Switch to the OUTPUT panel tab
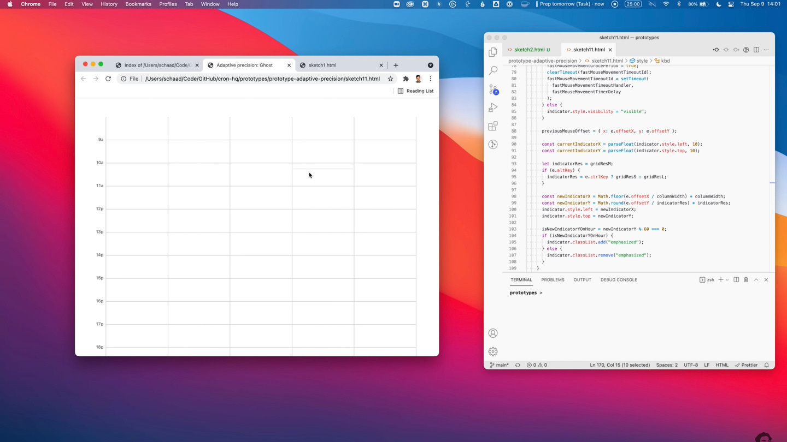787x442 pixels. click(582, 280)
